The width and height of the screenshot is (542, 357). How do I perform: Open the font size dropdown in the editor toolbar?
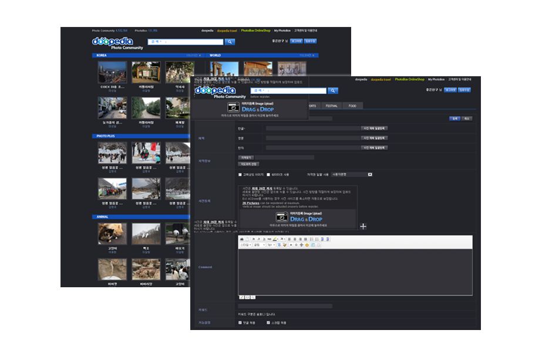tap(271, 245)
